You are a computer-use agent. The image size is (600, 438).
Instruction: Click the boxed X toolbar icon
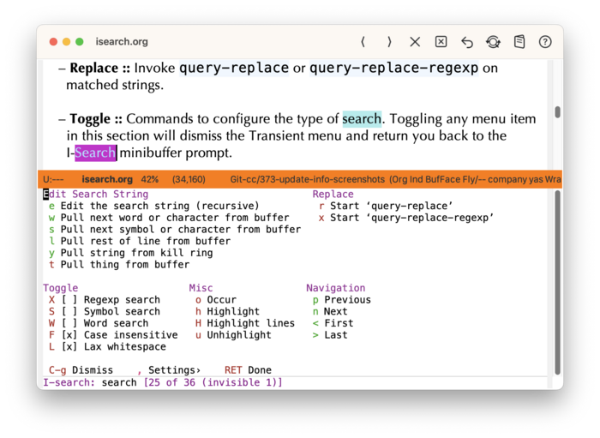(441, 42)
